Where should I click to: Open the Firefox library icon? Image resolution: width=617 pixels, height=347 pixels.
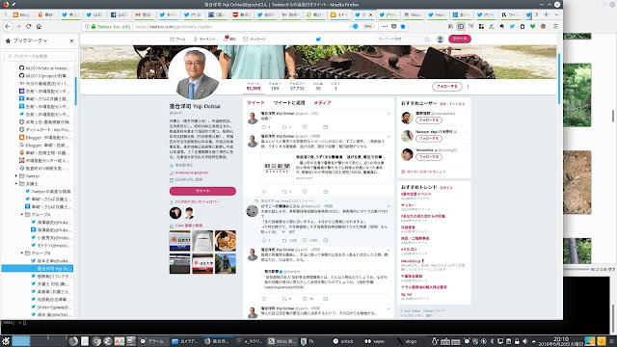click(x=450, y=26)
